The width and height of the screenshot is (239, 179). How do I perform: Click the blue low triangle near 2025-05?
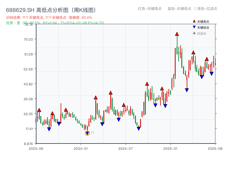[201, 77]
